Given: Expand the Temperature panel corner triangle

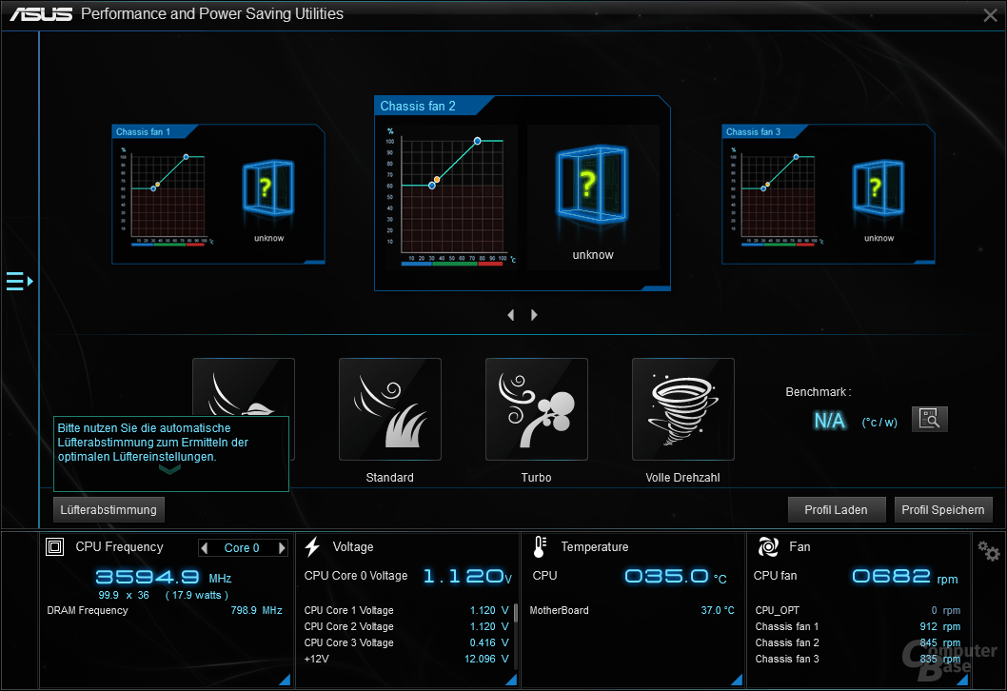Looking at the screenshot, I should 736,680.
